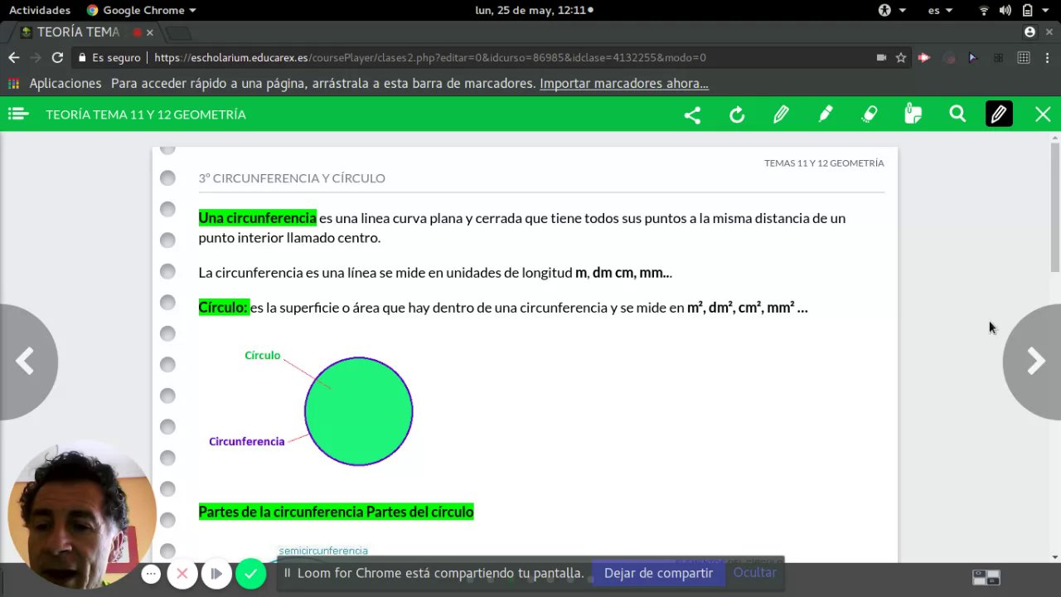
Task: Close the TEORÍA TEMA tab
Action: (x=149, y=32)
